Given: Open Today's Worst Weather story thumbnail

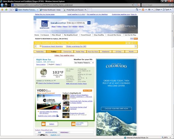Looking at the screenshot, I should click(66, 97).
